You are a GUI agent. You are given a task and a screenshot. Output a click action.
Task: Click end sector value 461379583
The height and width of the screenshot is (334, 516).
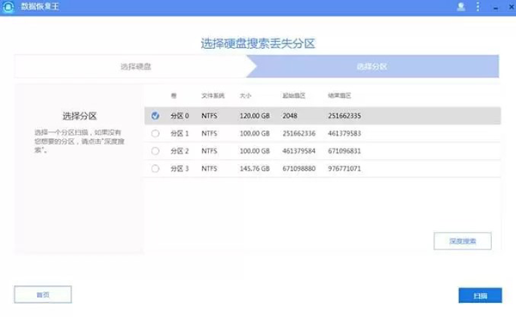(x=345, y=133)
